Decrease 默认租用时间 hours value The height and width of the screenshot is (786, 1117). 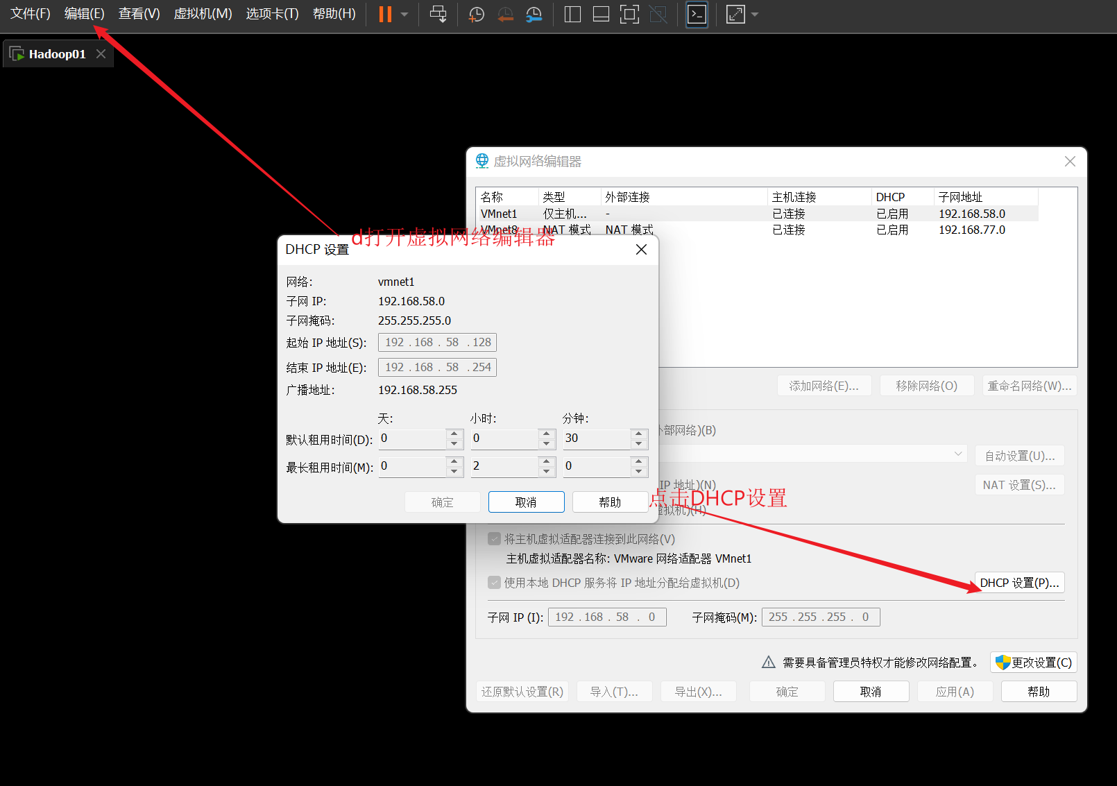coord(547,444)
